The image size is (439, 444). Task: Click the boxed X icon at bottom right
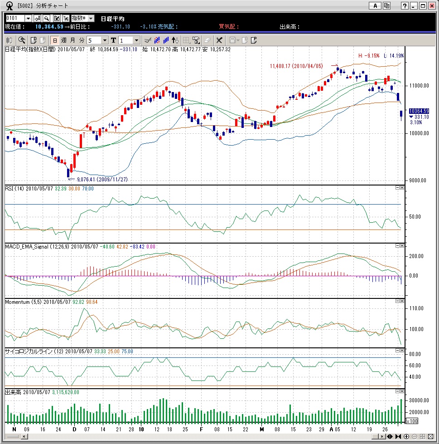430,436
